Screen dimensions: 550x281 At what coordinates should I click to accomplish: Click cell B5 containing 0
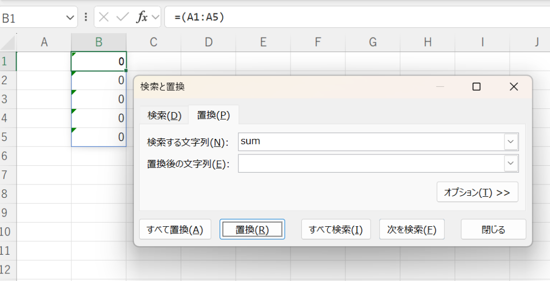click(99, 137)
